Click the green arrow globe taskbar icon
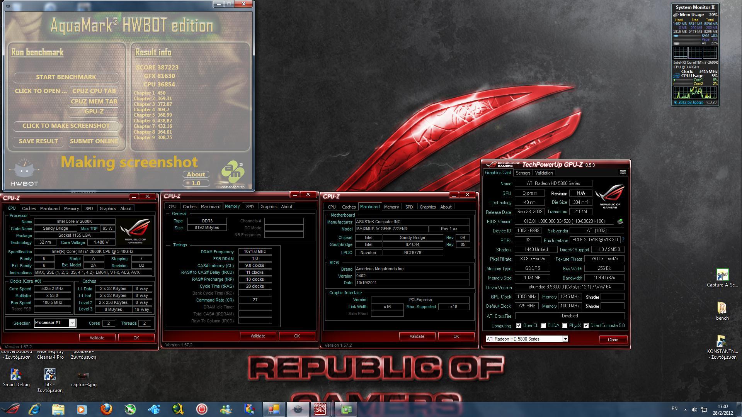The width and height of the screenshot is (742, 417). pos(130,409)
